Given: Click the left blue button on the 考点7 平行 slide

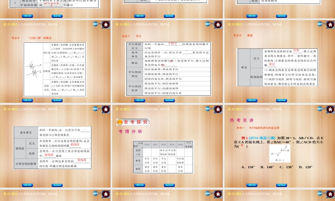Looking at the screenshot, I should point(140,100).
